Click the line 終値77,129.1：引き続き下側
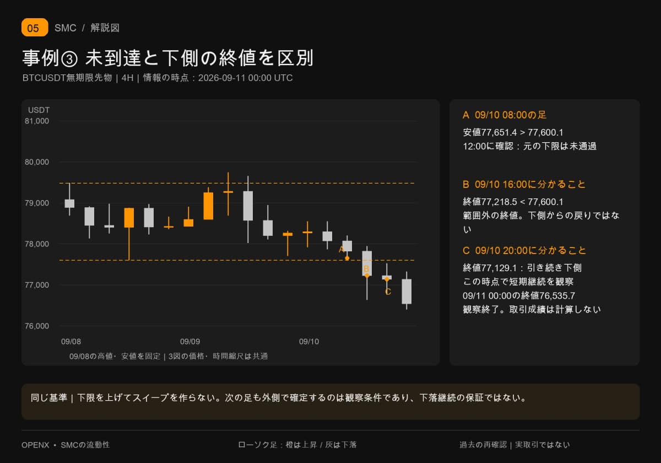The height and width of the screenshot is (463, 661). point(522,268)
